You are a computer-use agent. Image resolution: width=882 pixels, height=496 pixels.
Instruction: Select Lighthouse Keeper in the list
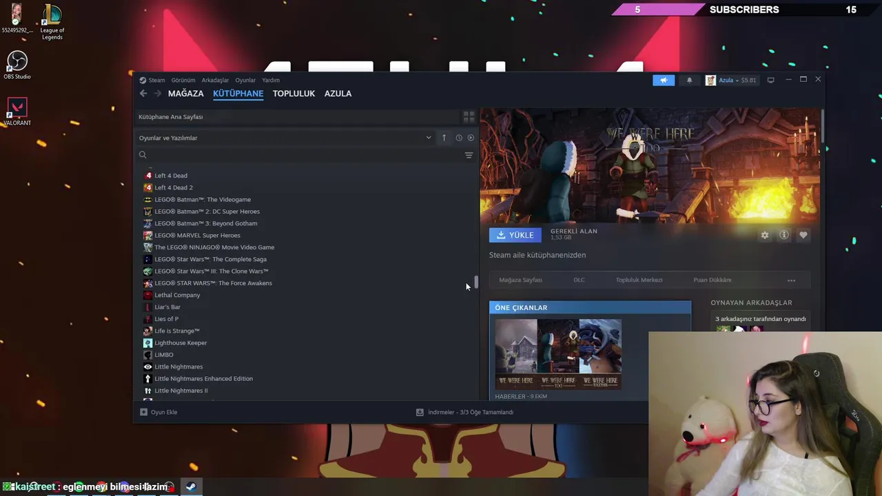[181, 343]
